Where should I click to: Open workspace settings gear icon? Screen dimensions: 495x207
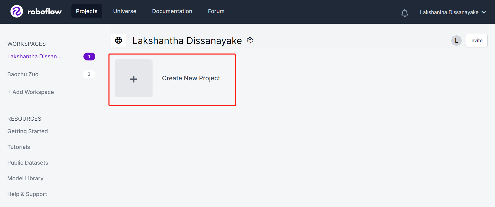[x=250, y=40]
